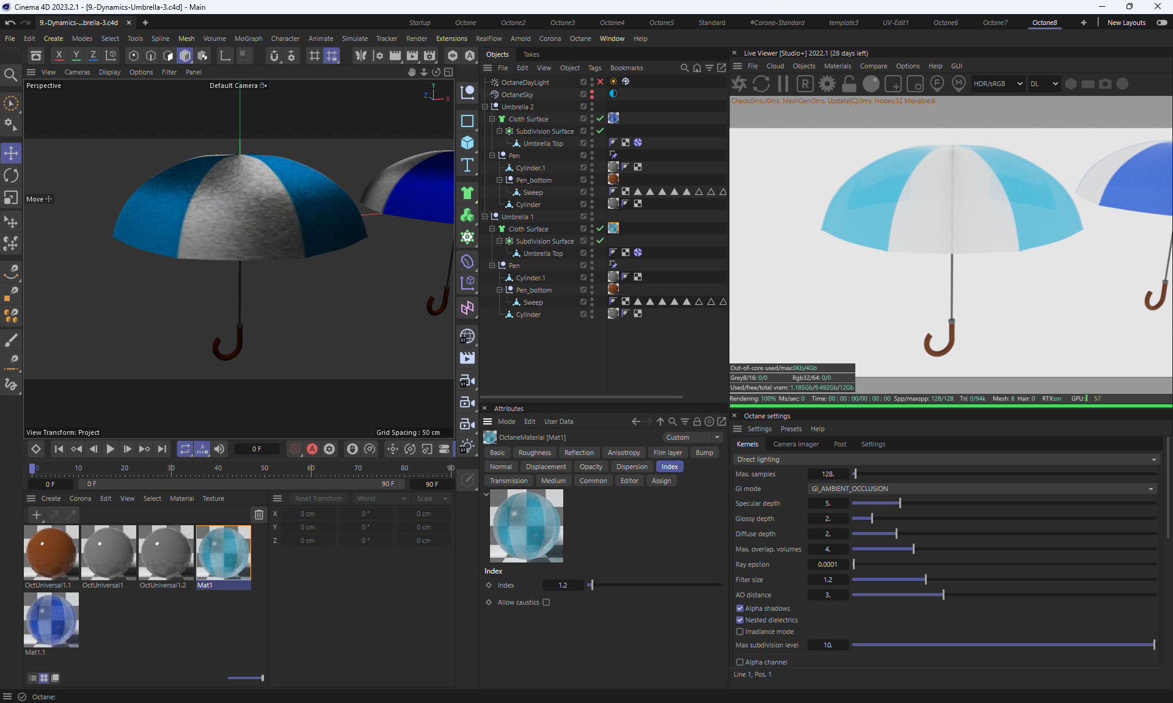
Task: Click the Octane render lock icon
Action: pyautogui.click(x=849, y=84)
